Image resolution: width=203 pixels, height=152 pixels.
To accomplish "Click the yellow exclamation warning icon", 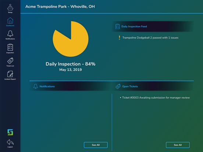I will 120,37.
